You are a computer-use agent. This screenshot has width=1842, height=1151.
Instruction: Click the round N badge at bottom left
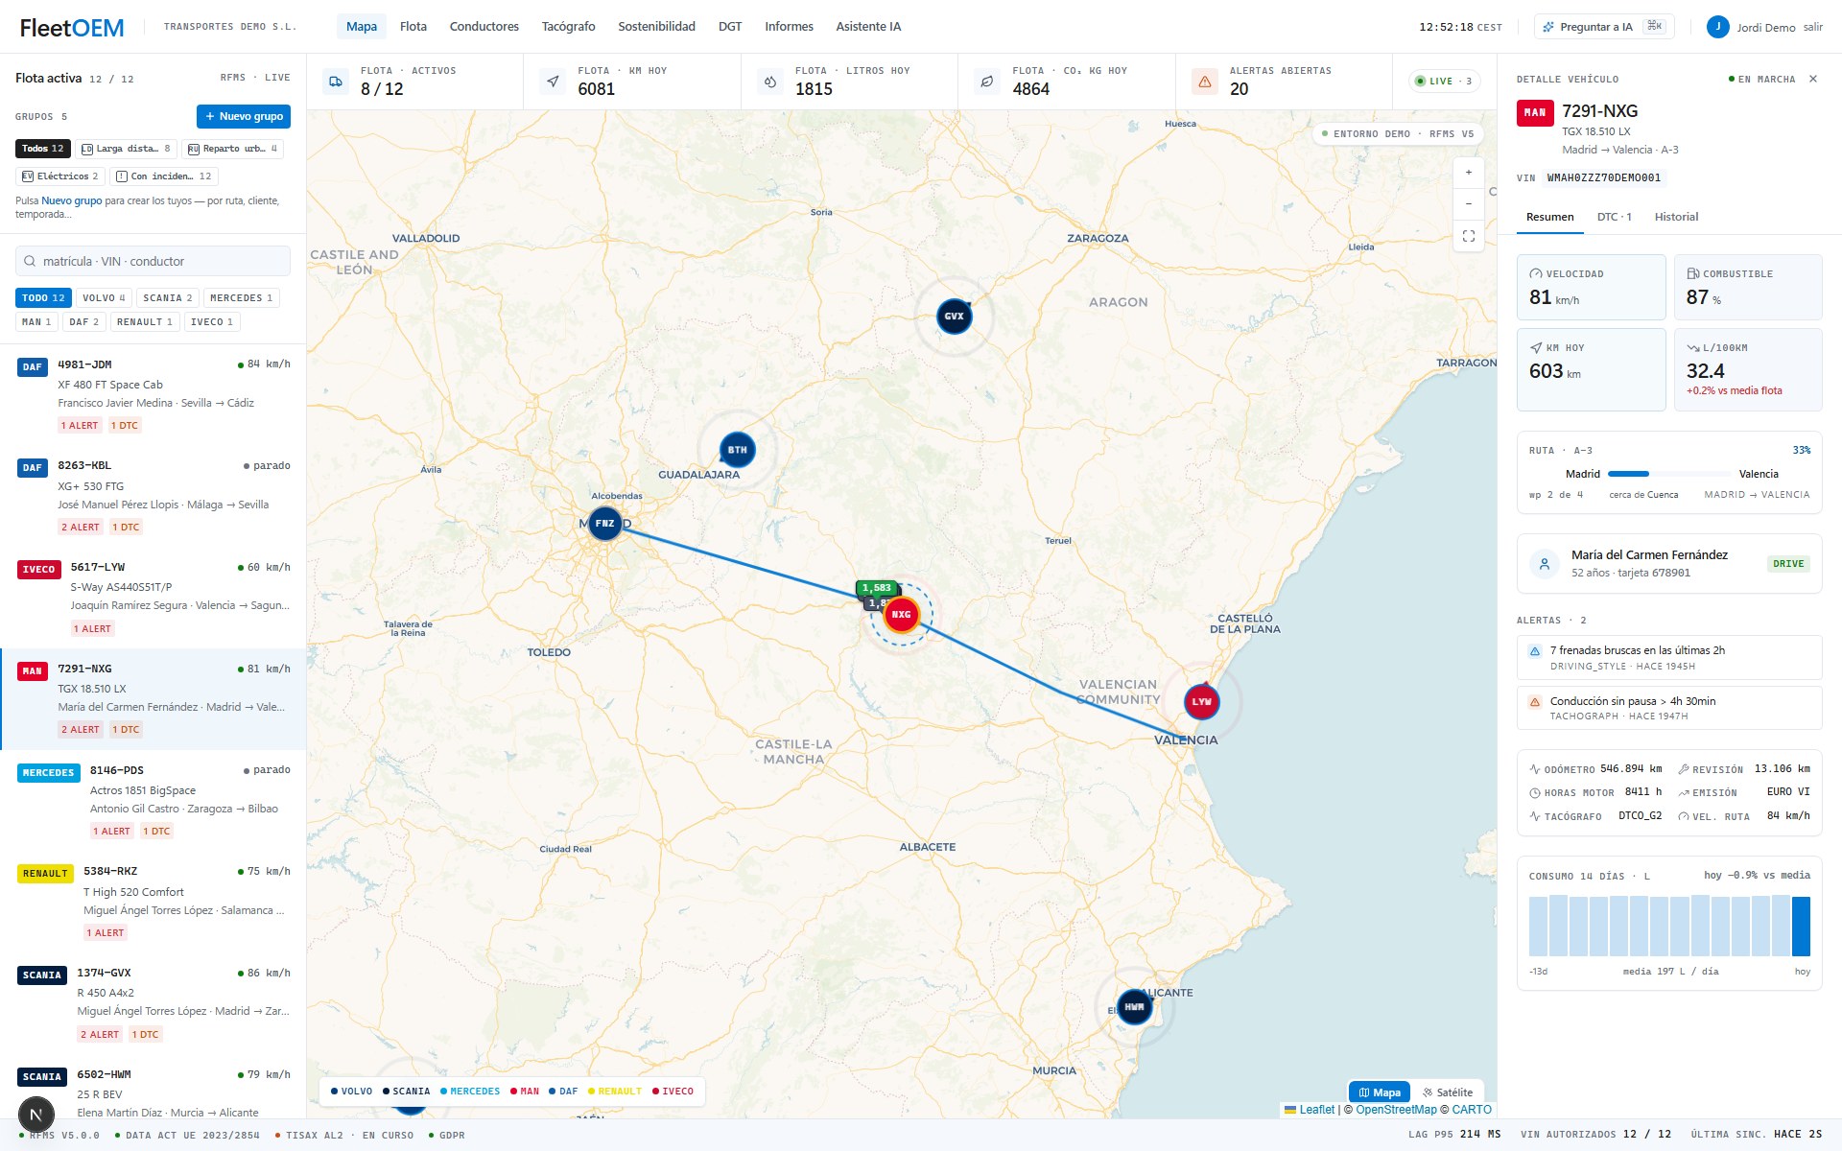point(36,1115)
